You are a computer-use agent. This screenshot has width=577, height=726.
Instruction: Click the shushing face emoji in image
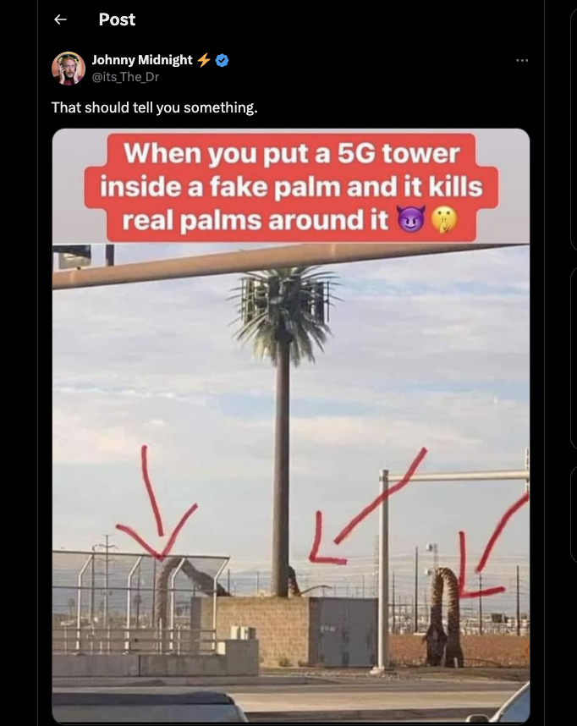click(x=444, y=219)
